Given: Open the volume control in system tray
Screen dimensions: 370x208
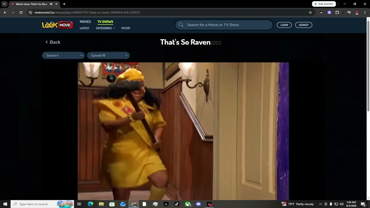Looking at the screenshot, I should pyautogui.click(x=342, y=204).
